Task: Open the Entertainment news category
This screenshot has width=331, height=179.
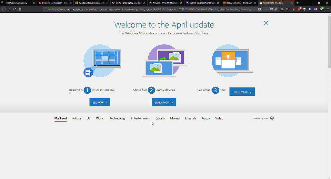Action: click(x=141, y=118)
